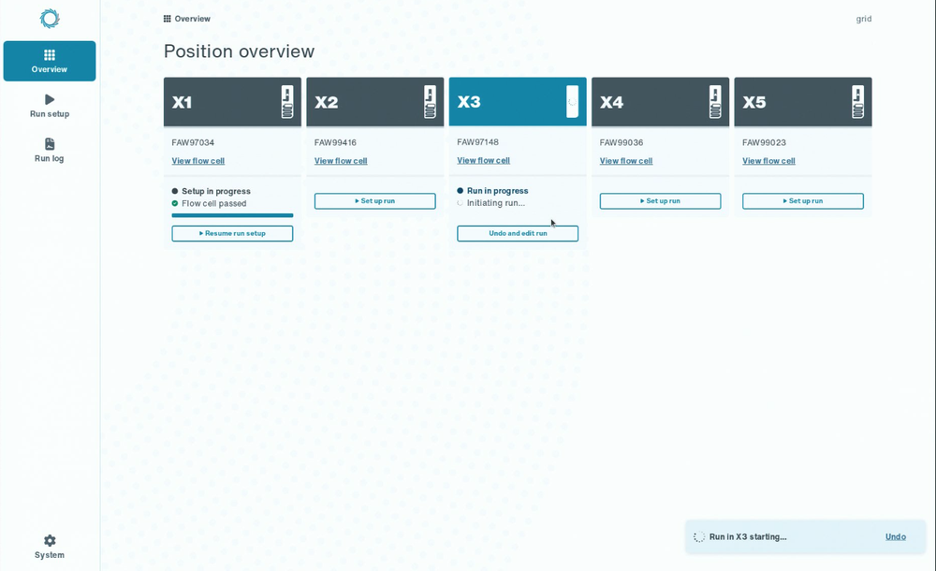Image resolution: width=936 pixels, height=571 pixels.
Task: Open the Run setup play icon
Action: (50, 99)
